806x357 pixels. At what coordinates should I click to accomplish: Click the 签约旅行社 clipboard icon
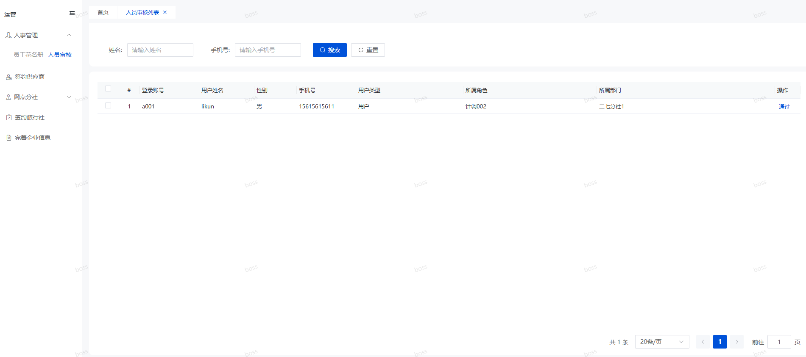pyautogui.click(x=8, y=117)
